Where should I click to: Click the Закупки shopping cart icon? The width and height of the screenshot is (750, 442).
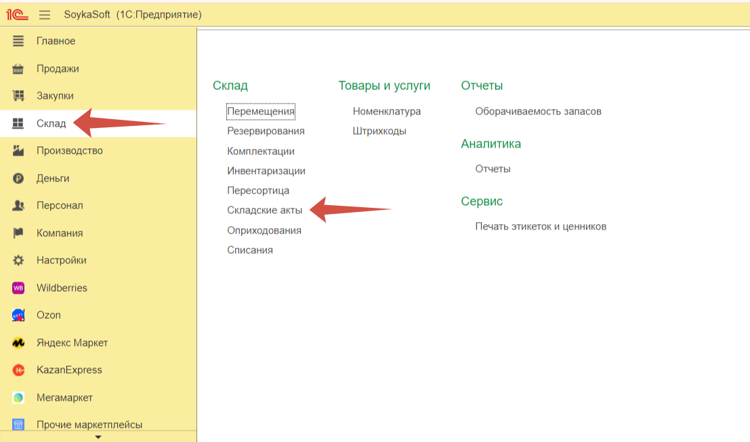click(x=18, y=95)
